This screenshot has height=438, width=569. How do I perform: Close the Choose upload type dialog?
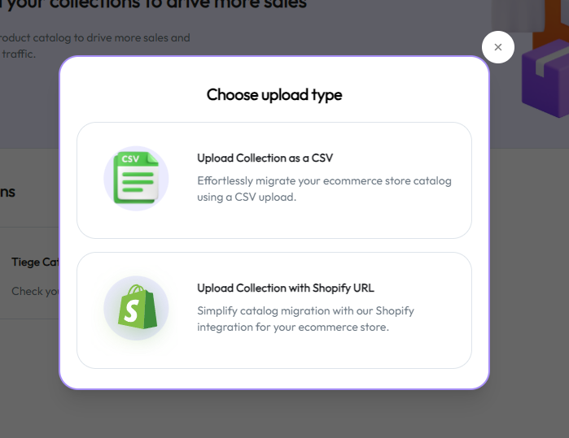[497, 47]
